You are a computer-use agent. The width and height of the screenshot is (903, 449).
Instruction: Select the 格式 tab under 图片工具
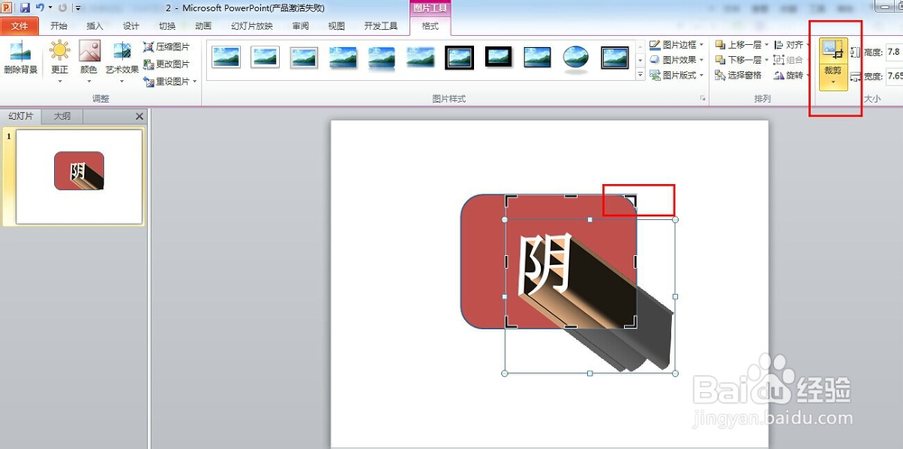[430, 26]
